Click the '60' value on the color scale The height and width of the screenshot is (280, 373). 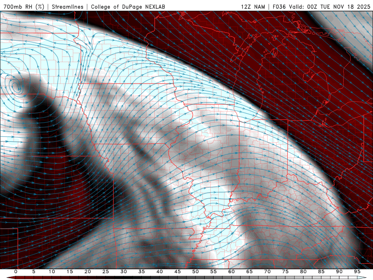pos(231,272)
